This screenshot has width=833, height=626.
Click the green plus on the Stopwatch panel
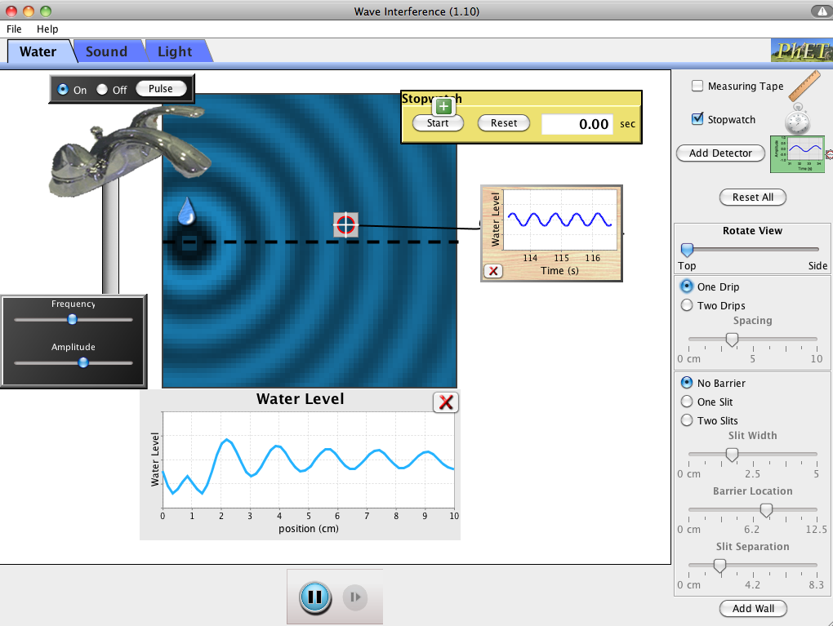tap(443, 106)
